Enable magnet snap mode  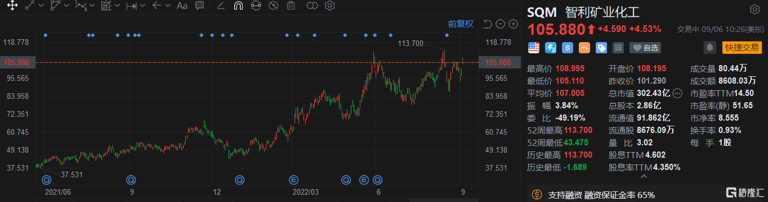[238, 6]
